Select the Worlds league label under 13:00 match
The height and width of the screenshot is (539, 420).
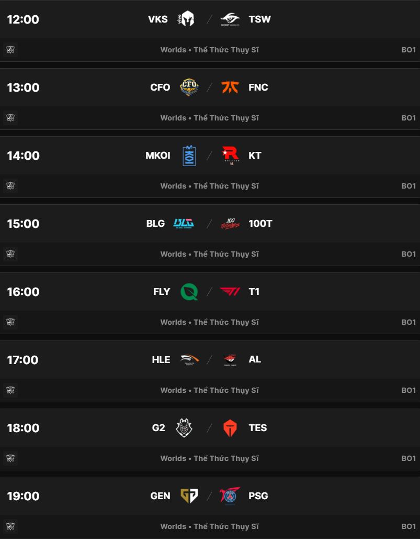tap(173, 118)
